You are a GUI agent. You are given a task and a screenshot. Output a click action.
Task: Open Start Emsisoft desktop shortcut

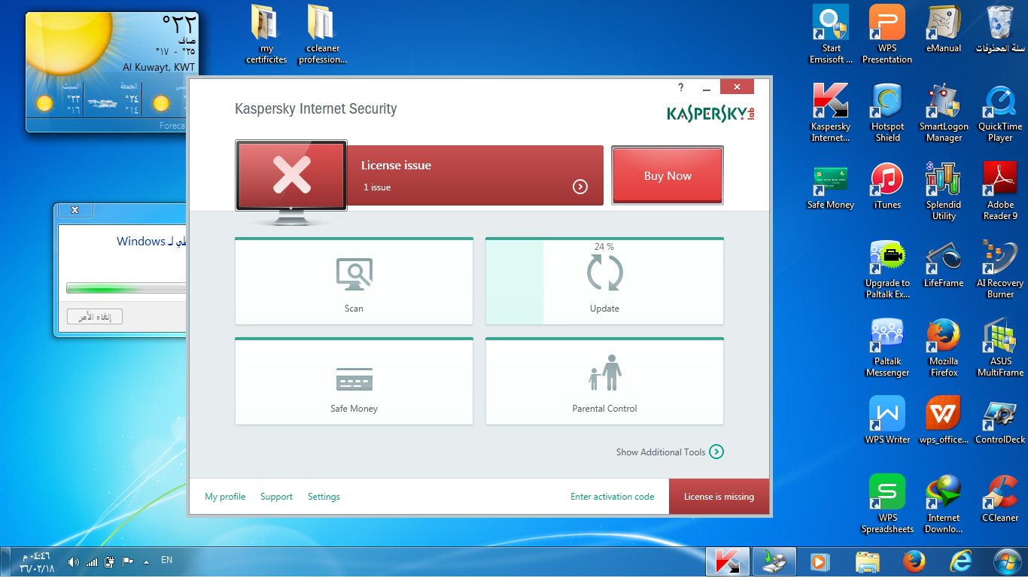click(831, 34)
